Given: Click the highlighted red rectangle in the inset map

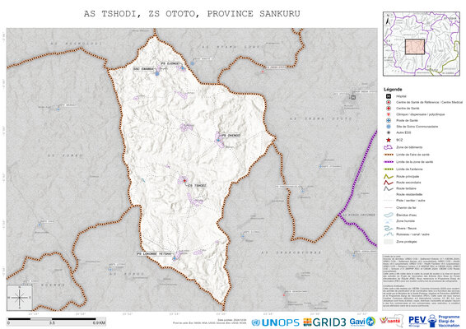Looking at the screenshot, I should tap(415, 47).
